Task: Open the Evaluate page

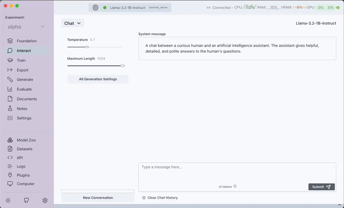Action: tap(24, 89)
